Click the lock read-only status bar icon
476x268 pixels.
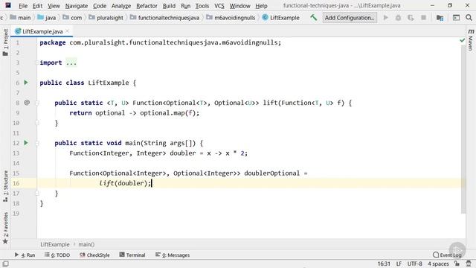[457, 264]
